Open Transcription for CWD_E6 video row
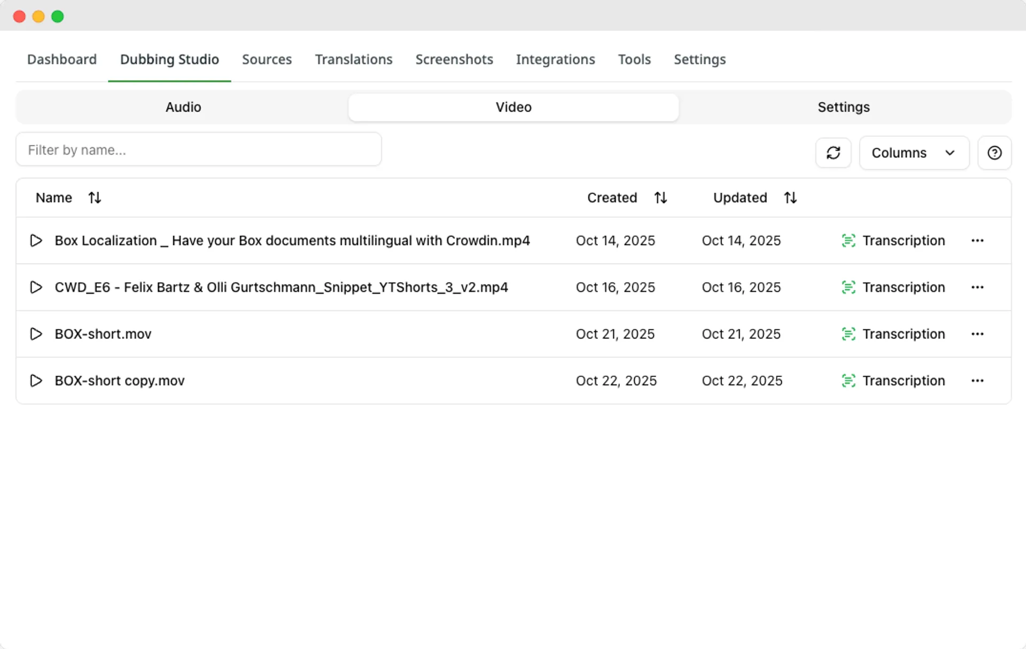 tap(893, 287)
